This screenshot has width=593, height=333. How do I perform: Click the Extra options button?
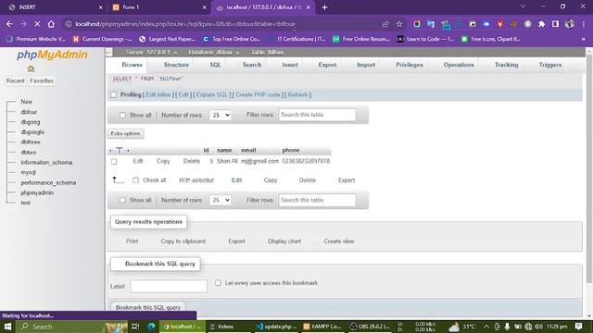(125, 133)
